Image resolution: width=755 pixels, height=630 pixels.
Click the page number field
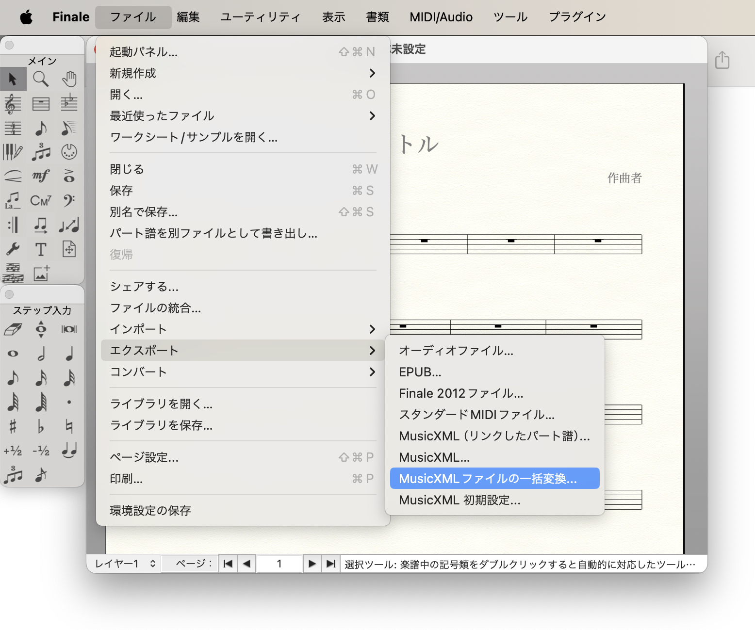pyautogui.click(x=279, y=564)
